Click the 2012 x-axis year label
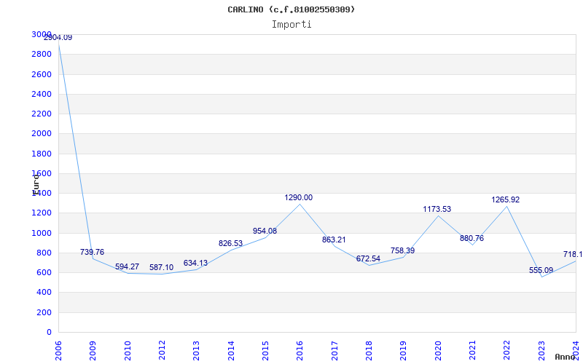 click(162, 351)
